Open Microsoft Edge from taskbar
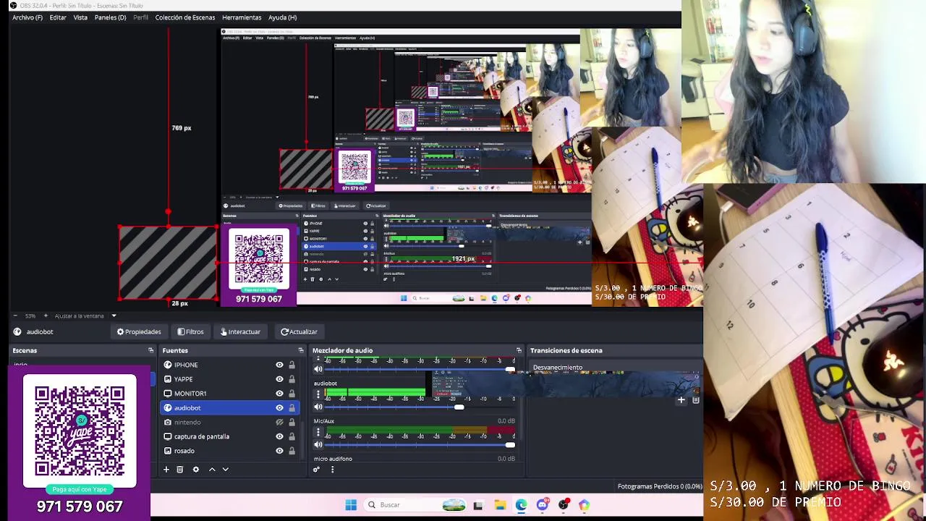Image resolution: width=926 pixels, height=521 pixels. 521,505
